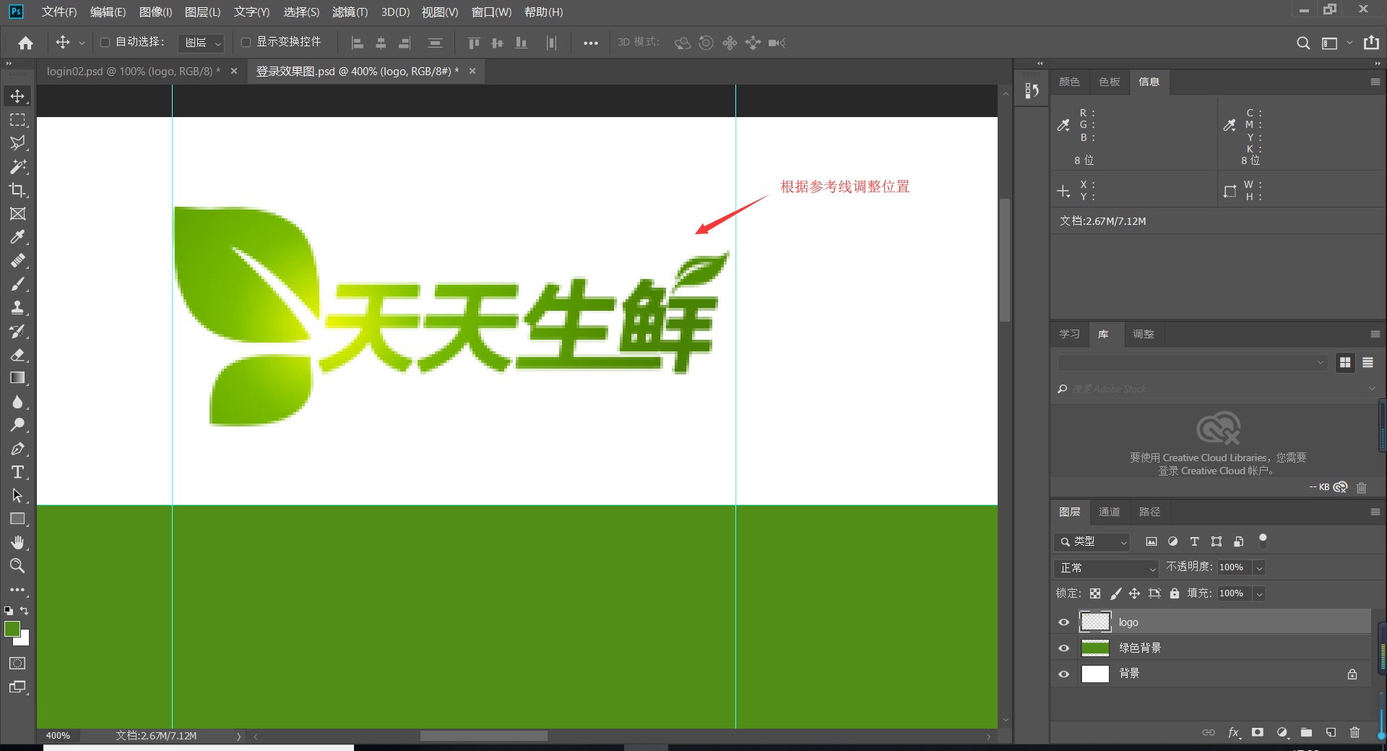Screen dimensions: 1387x751
Task: Open the 类型 layer filter dropdown
Action: pos(1092,541)
